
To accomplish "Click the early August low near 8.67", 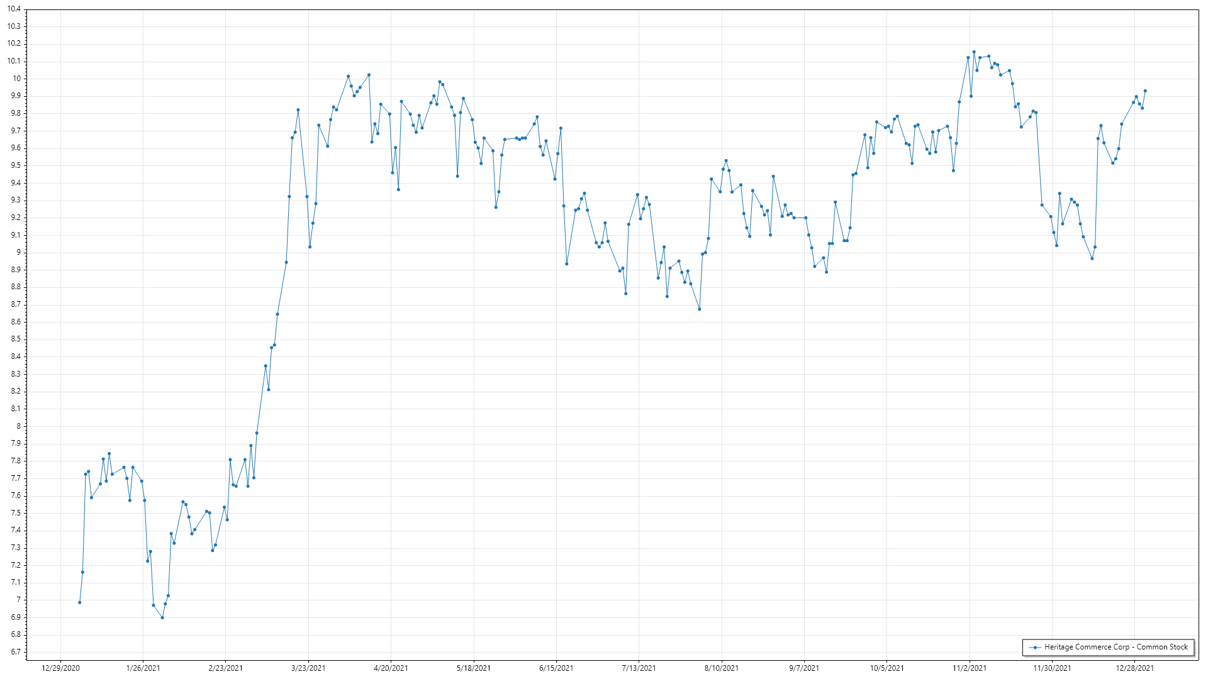I will click(x=700, y=309).
